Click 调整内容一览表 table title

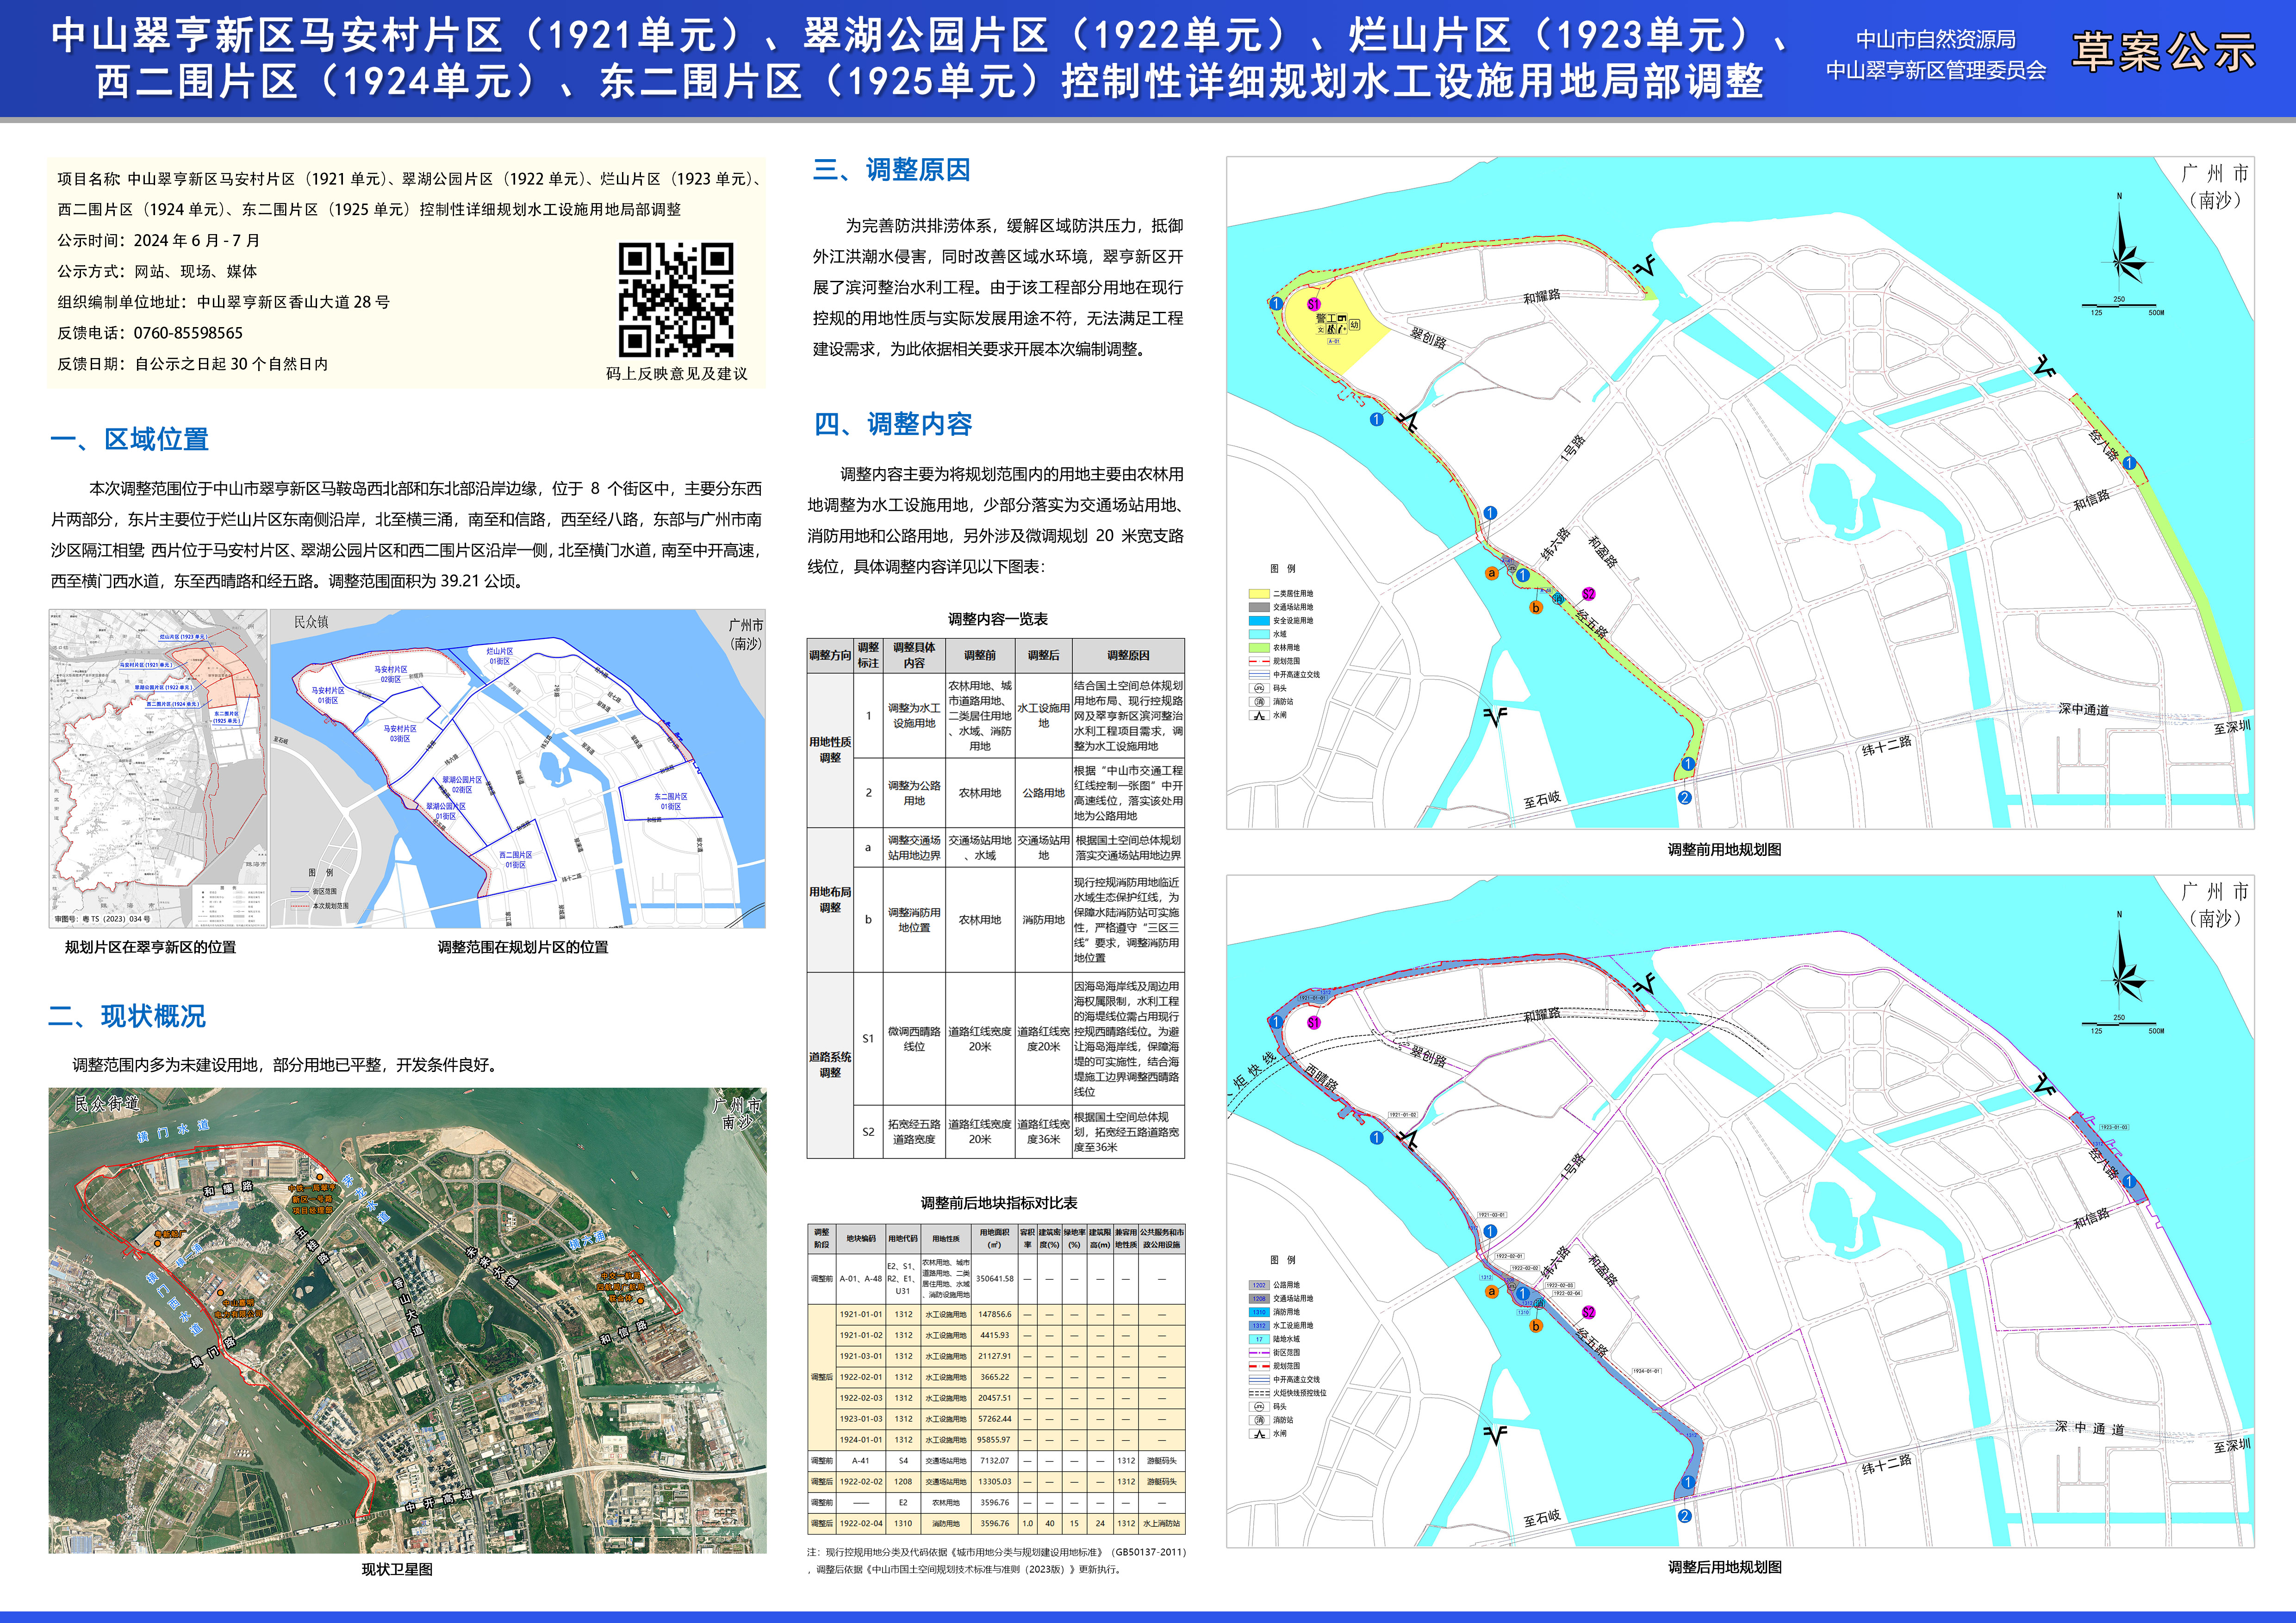(997, 619)
